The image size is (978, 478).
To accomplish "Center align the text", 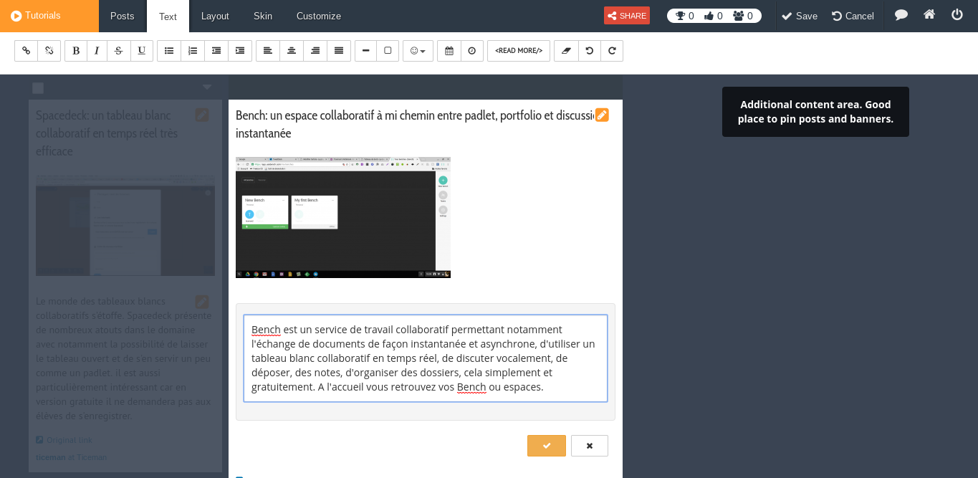I will [292, 51].
